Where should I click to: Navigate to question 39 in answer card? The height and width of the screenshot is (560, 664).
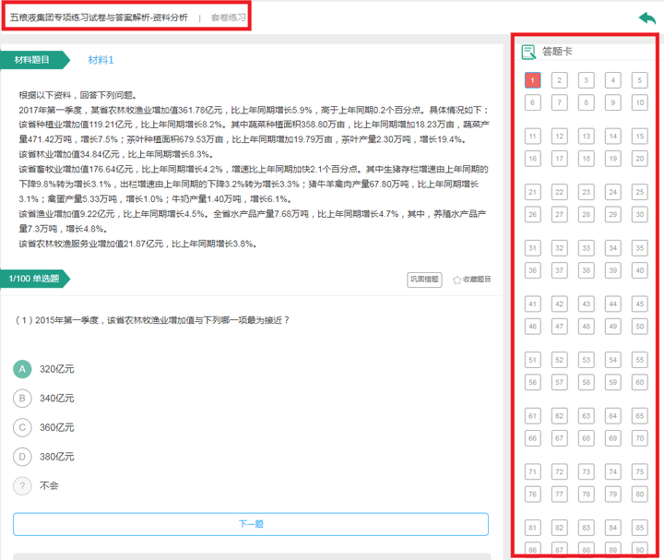[612, 270]
